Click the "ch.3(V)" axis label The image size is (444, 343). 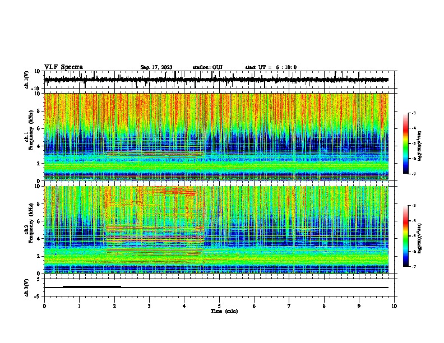(x=27, y=288)
